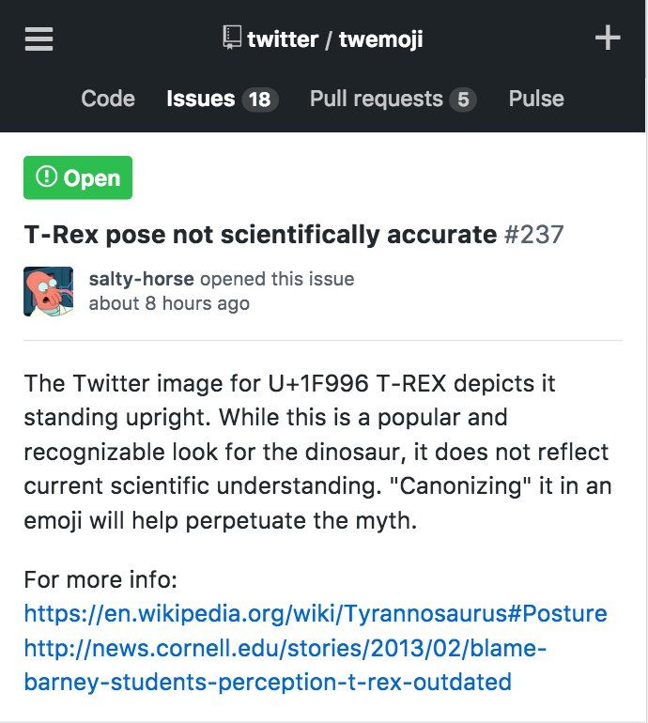Open the Wikipedia Tyrannosaurus Posture link

(316, 614)
